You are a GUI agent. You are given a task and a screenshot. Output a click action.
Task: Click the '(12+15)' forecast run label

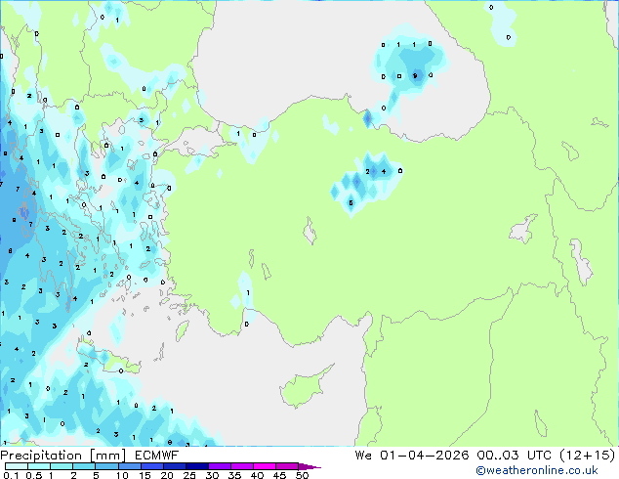[x=588, y=456]
